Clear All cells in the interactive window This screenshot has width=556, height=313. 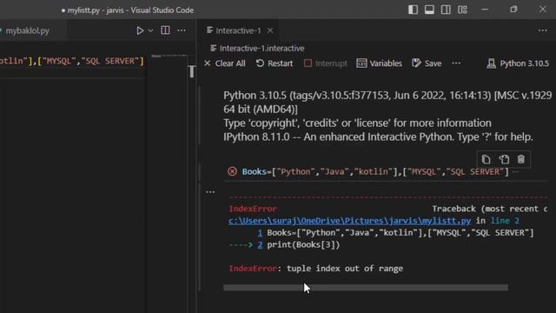pos(225,63)
